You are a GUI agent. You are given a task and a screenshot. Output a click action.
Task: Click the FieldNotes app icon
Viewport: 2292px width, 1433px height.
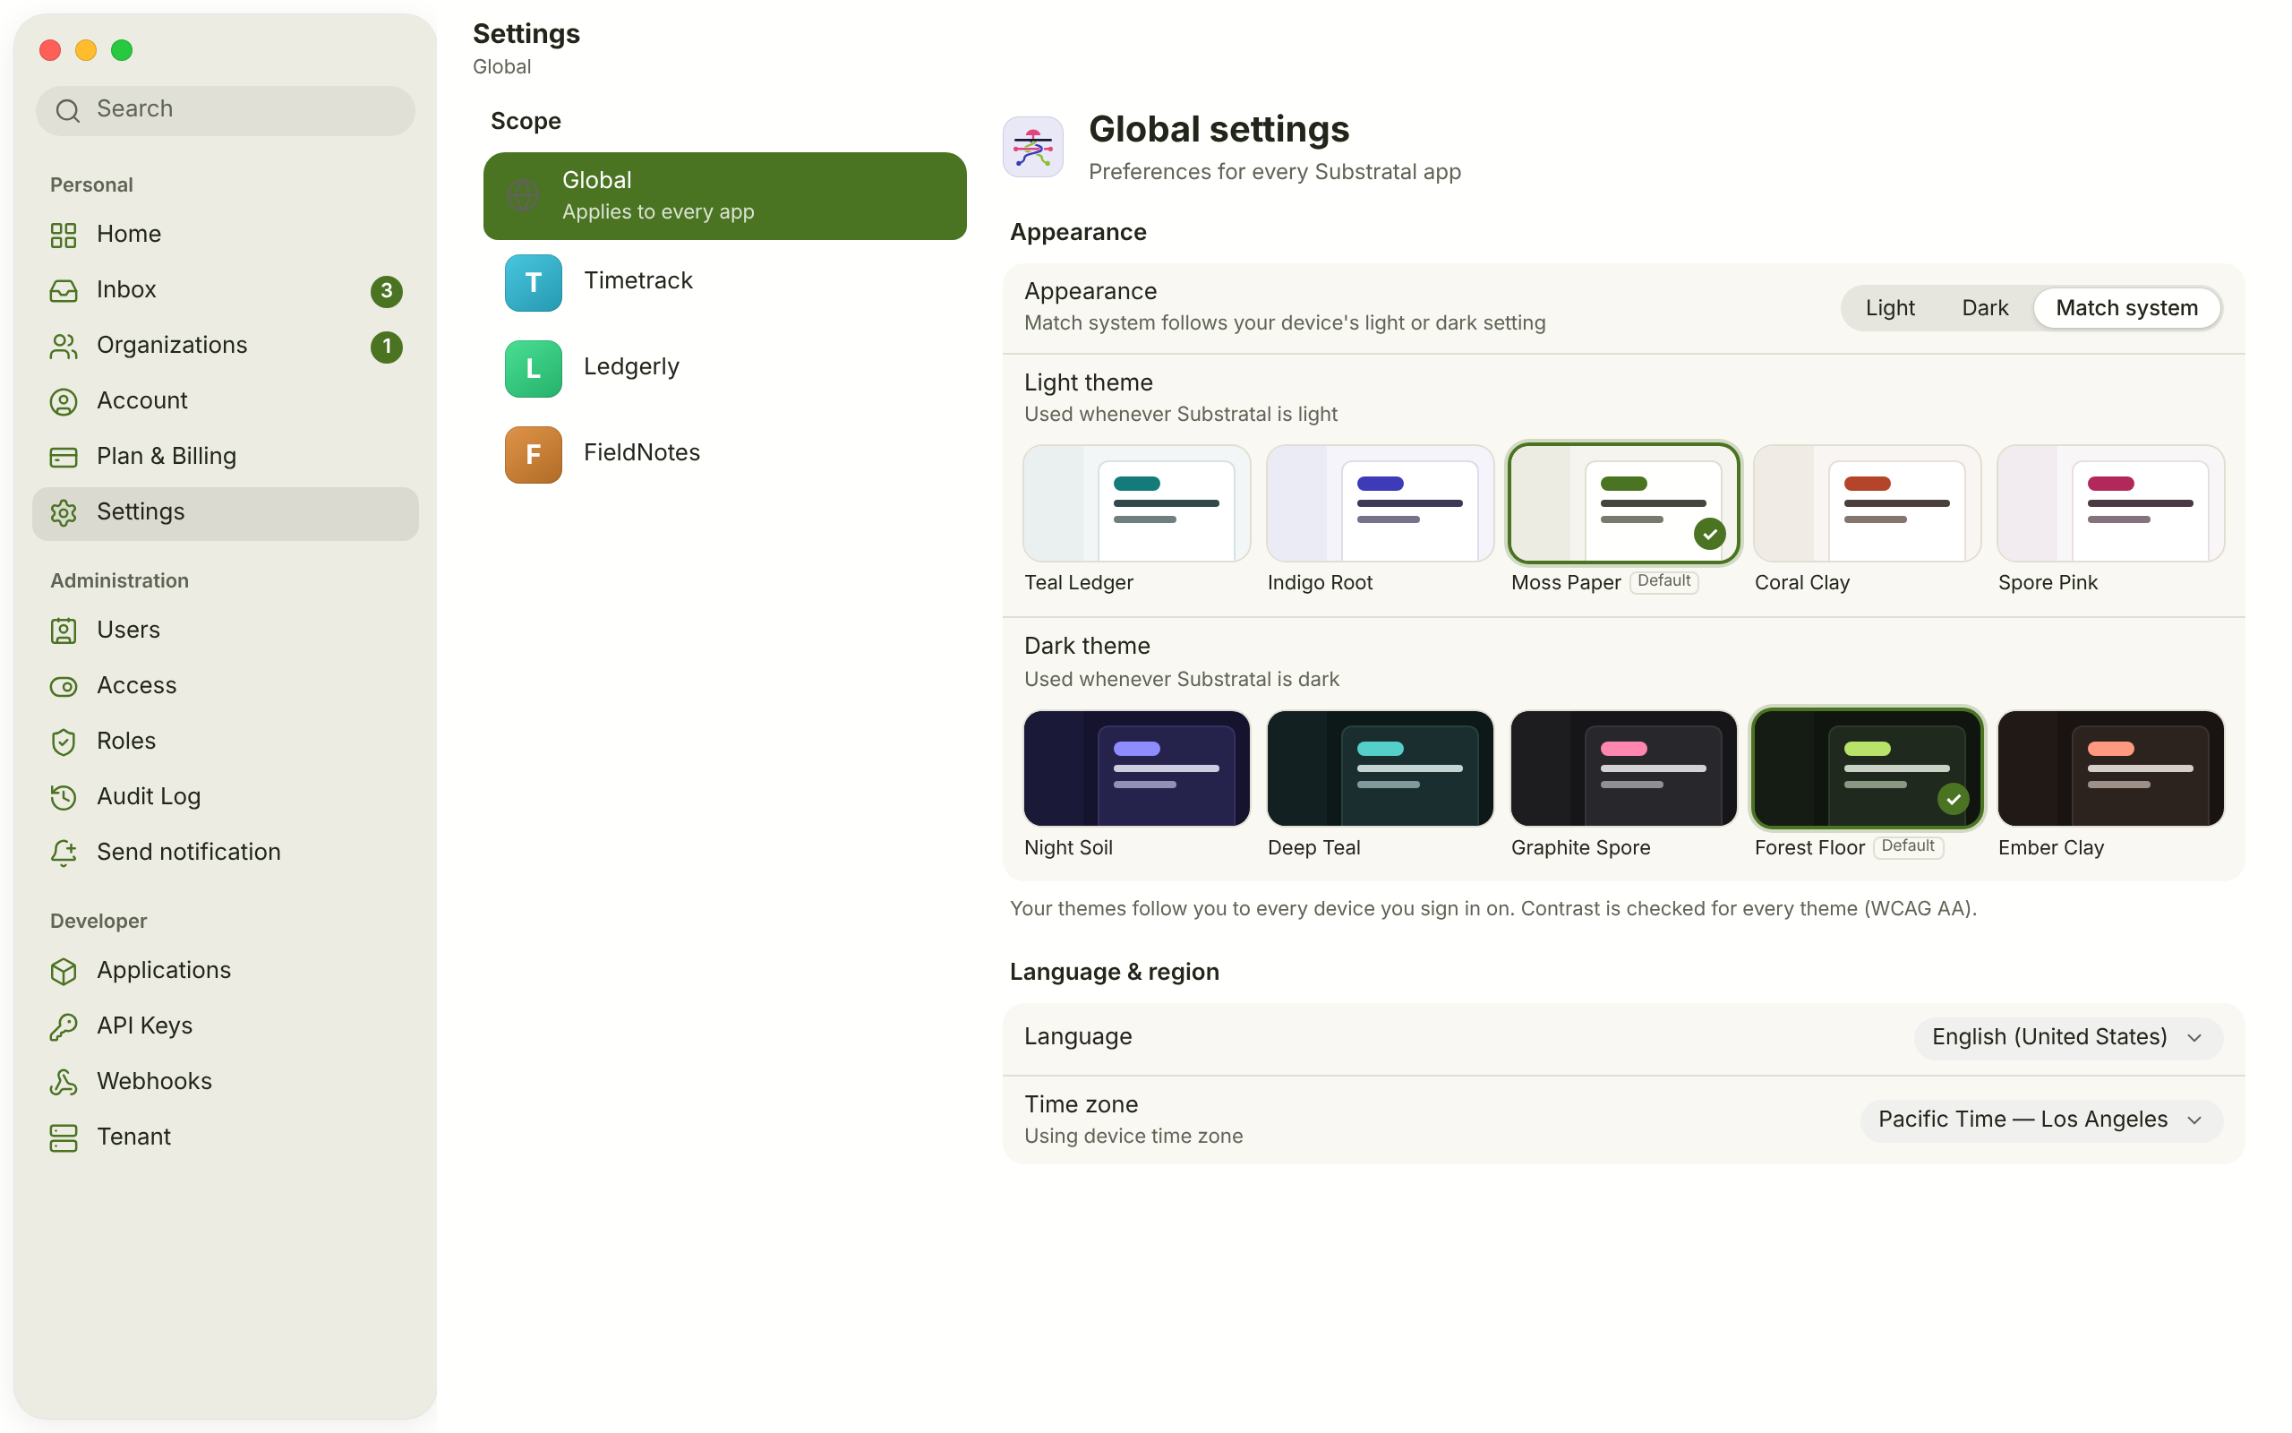(534, 455)
